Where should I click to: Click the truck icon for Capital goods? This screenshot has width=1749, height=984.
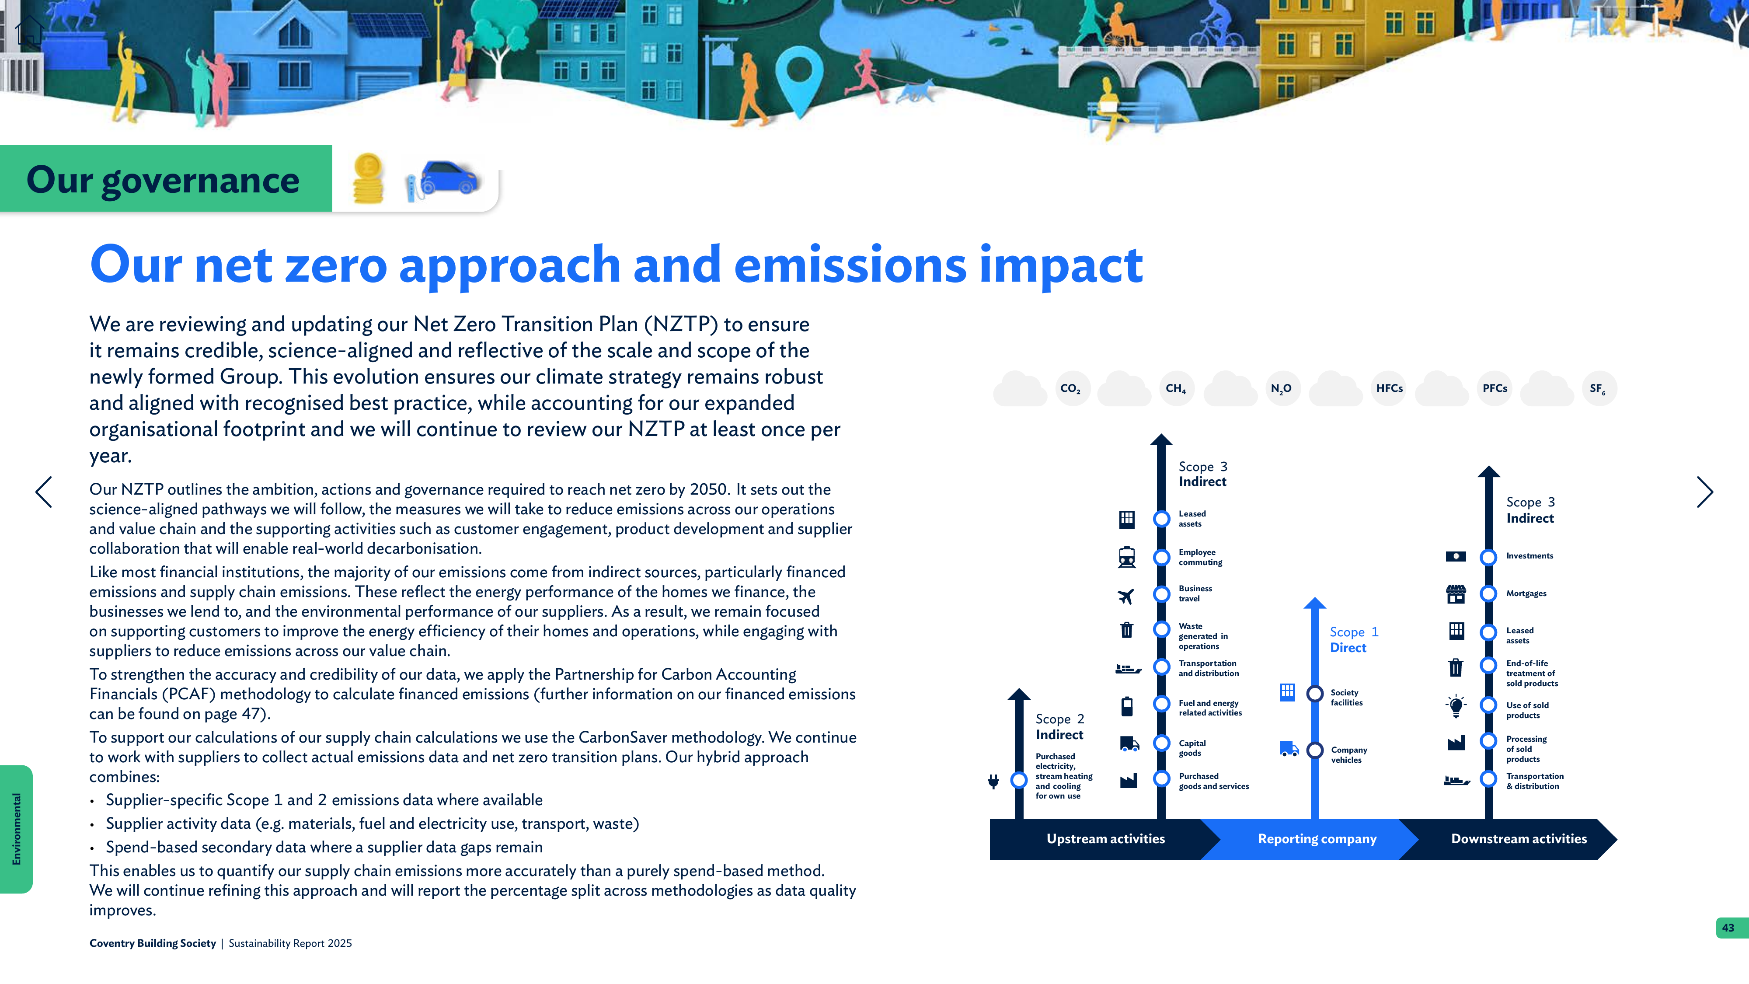click(x=1129, y=743)
